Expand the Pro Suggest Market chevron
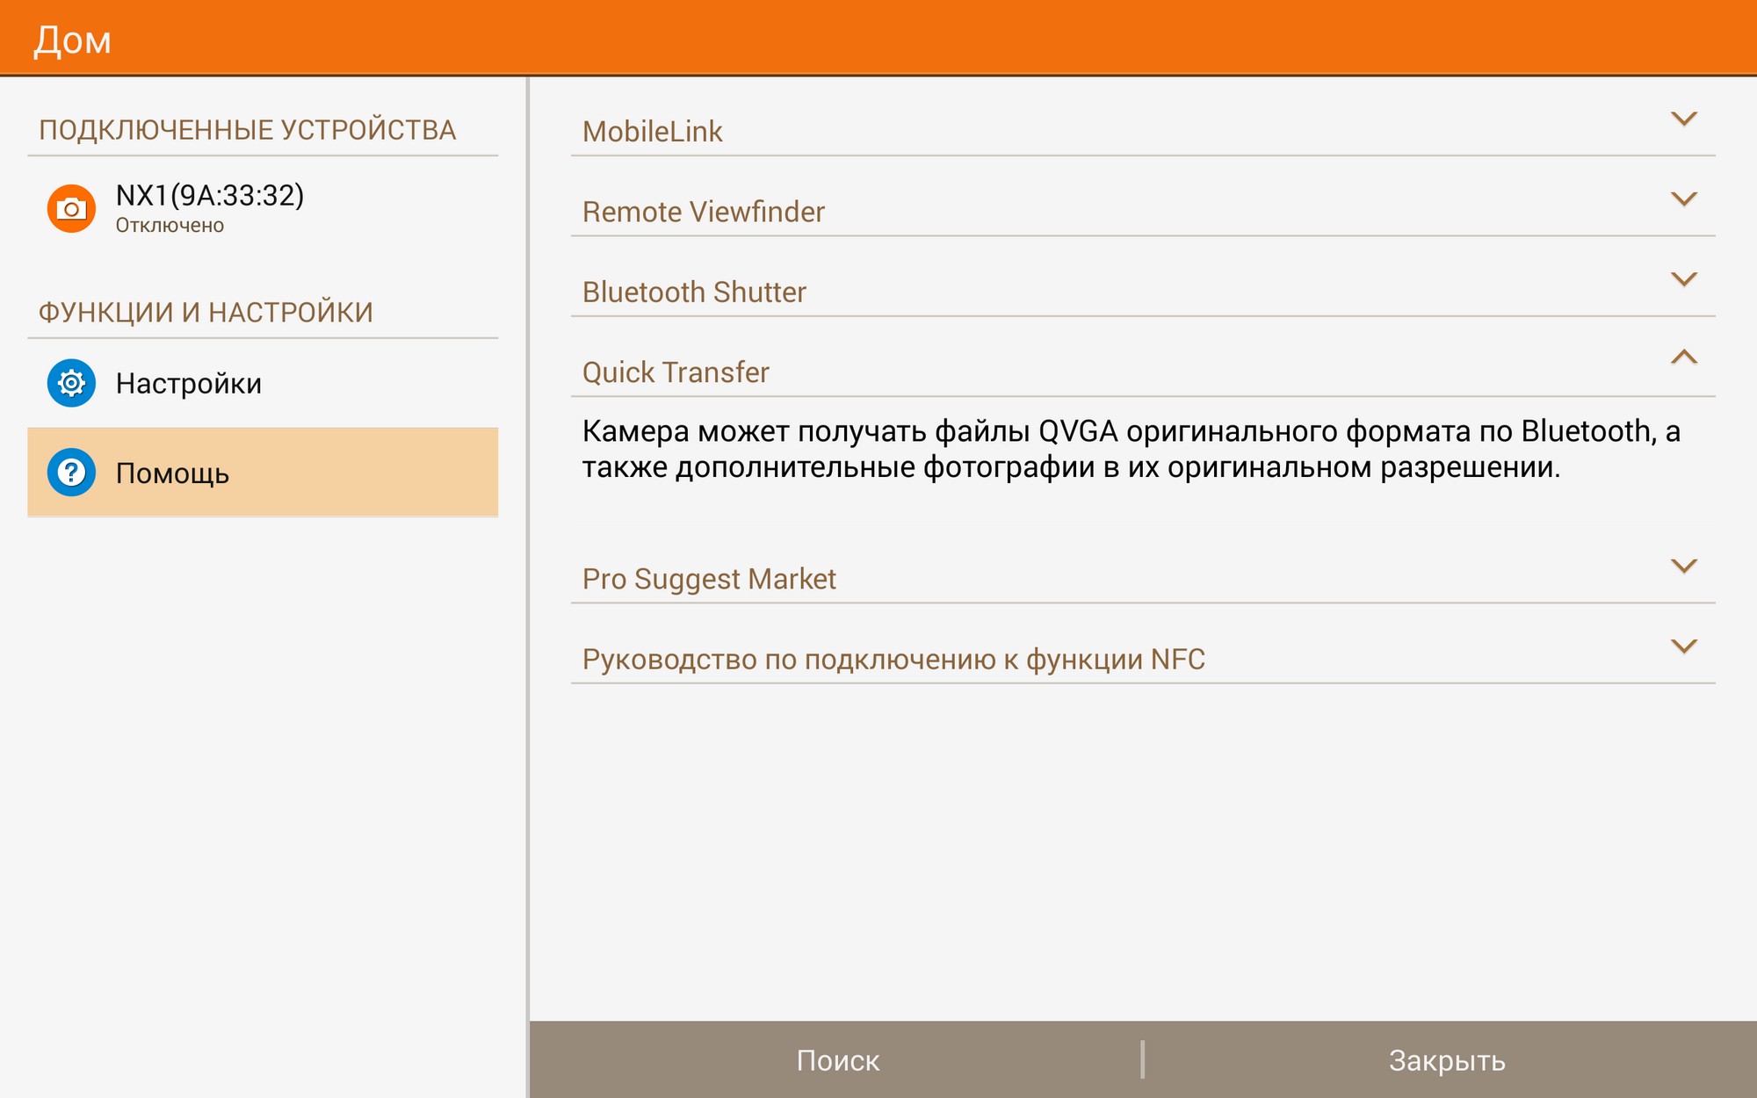 click(1683, 567)
